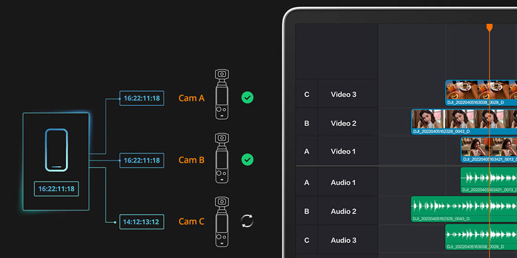Select Cam C timecode 14:12:13:12 box
The height and width of the screenshot is (258, 517).
tap(142, 222)
